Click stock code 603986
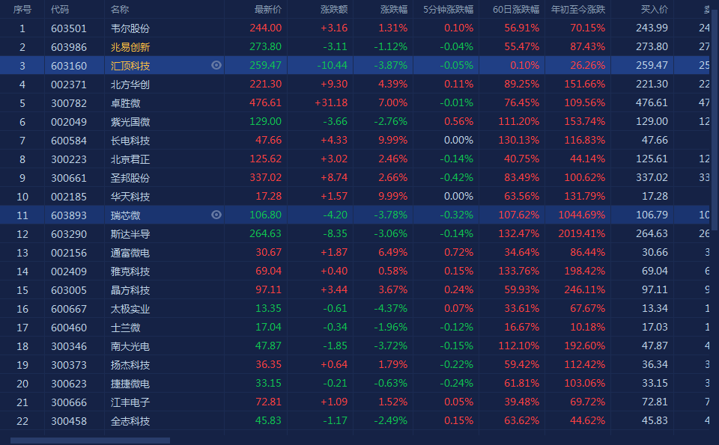The image size is (719, 445). [x=69, y=47]
